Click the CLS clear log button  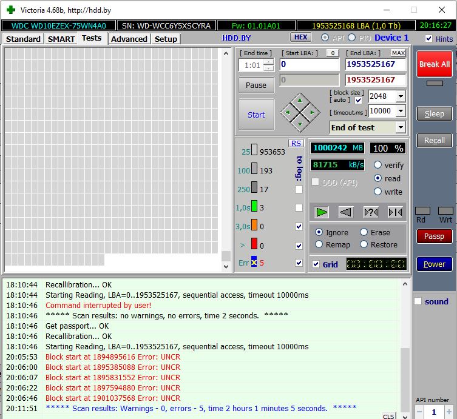[x=388, y=416]
